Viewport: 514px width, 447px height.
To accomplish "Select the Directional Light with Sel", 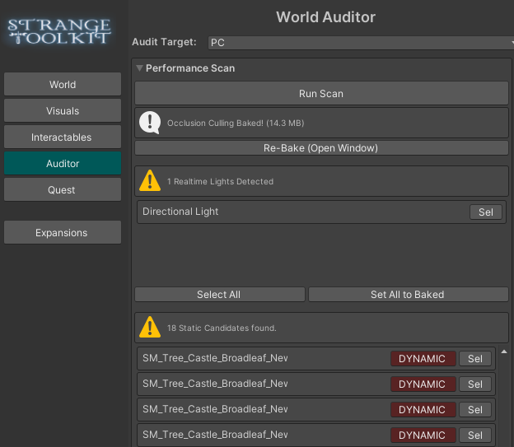I will point(486,212).
